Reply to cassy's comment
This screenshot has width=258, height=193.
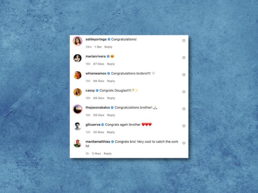coord(111,98)
